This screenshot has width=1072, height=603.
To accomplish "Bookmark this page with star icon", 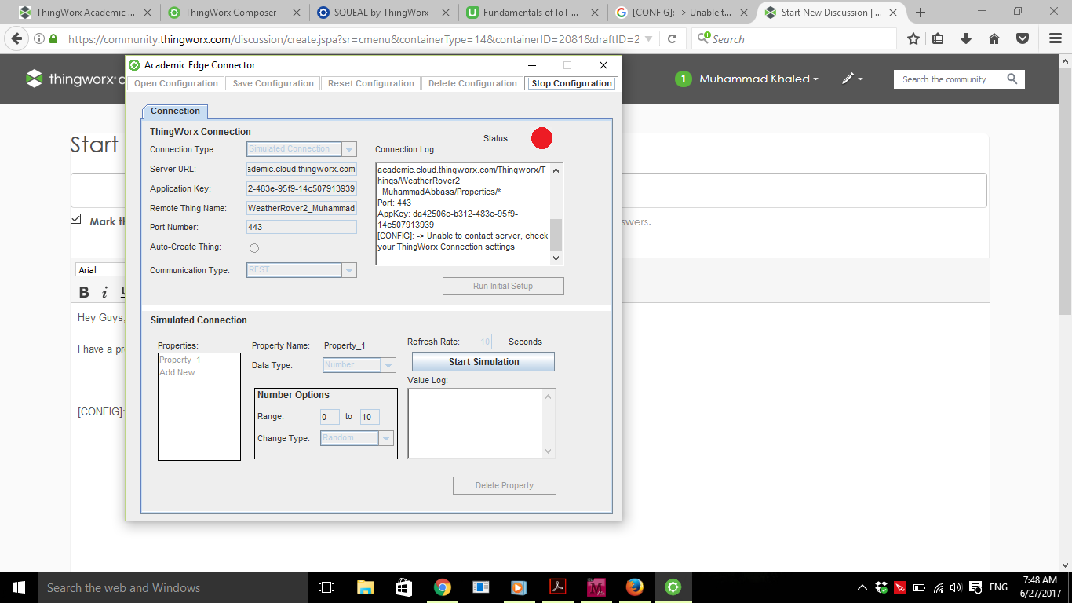I will (x=913, y=38).
